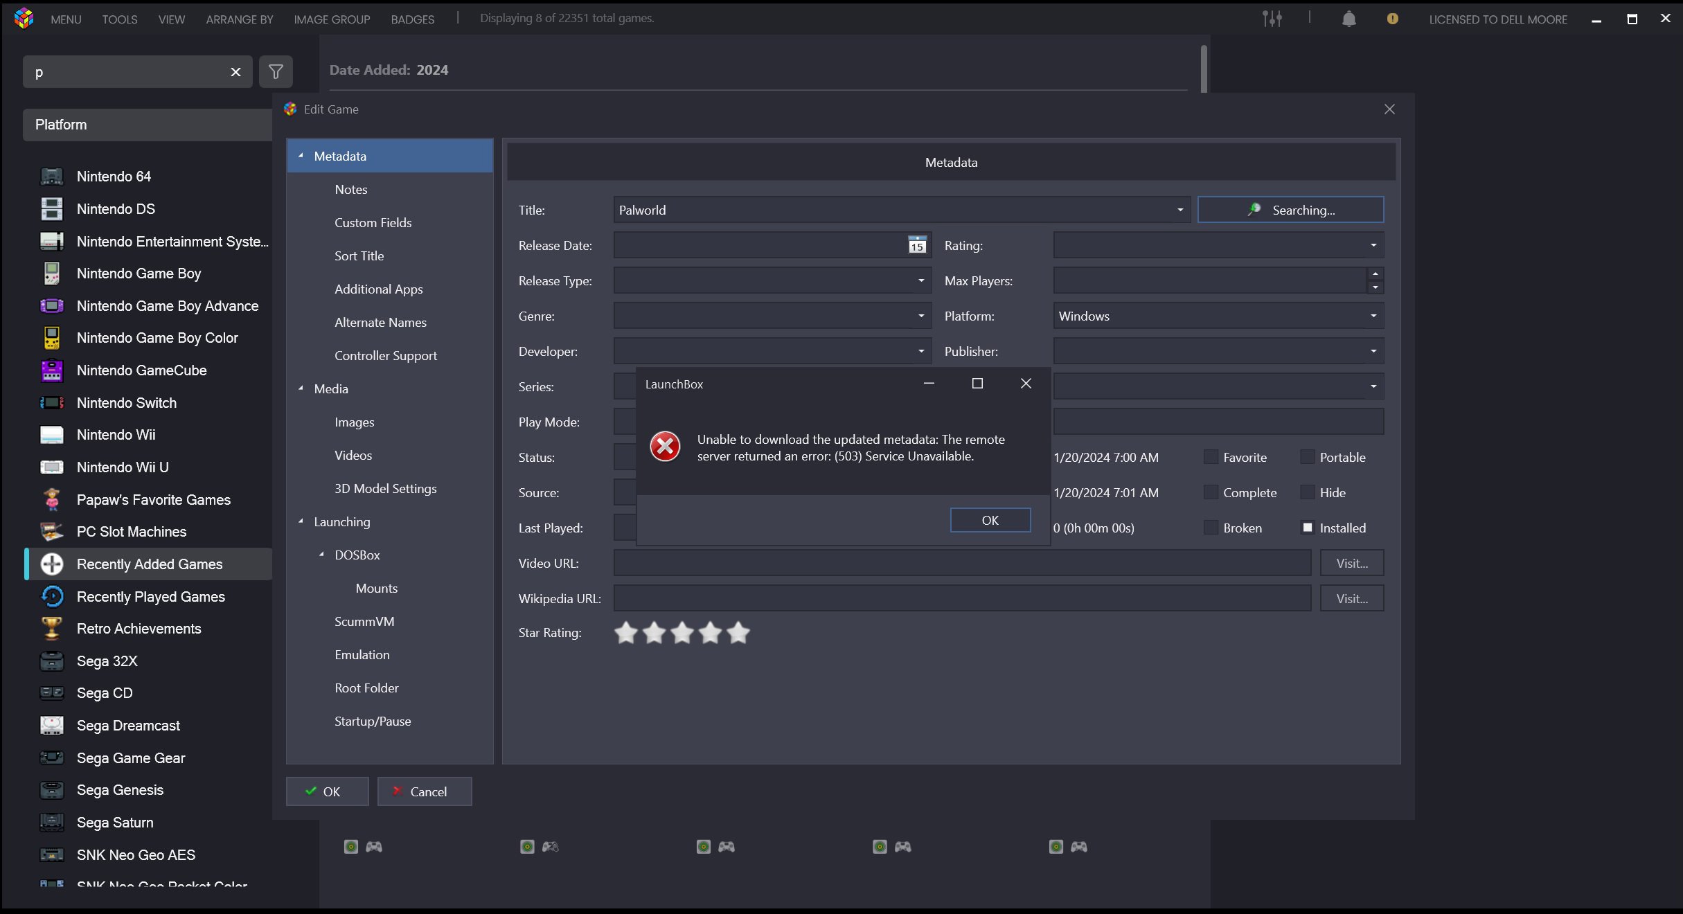
Task: Click the LaunchBox logo icon
Action: (x=24, y=19)
